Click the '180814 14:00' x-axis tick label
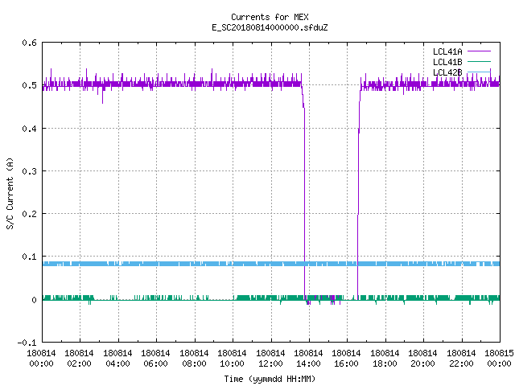The width and height of the screenshot is (515, 386). click(308, 359)
